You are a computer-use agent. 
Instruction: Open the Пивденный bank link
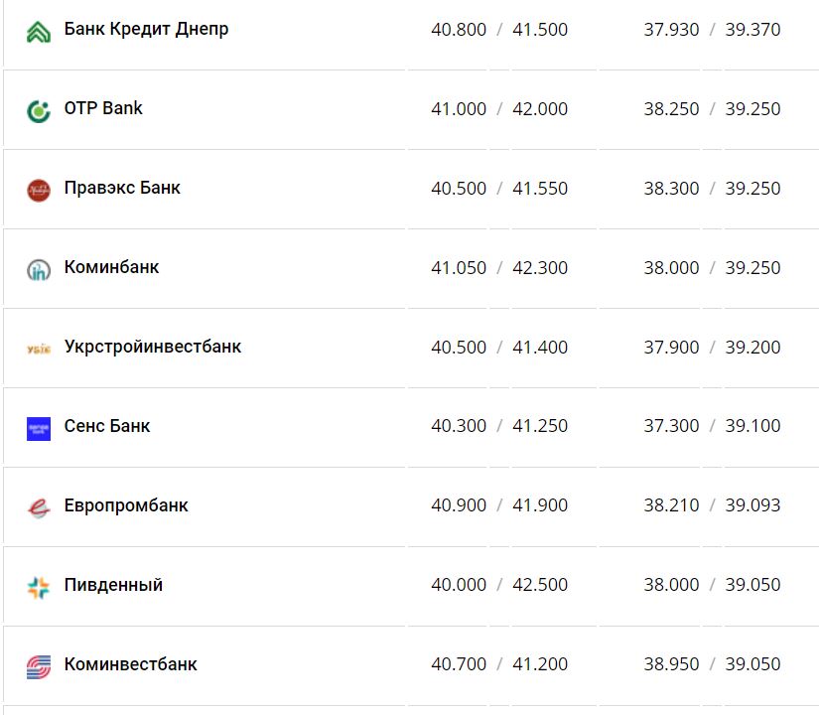click(113, 585)
